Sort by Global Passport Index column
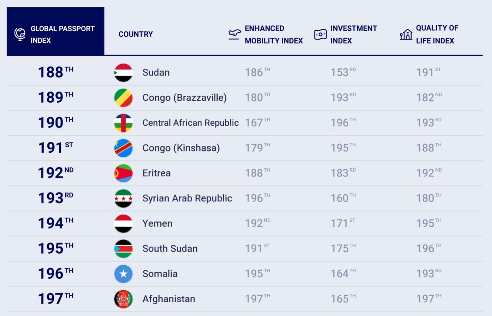 click(55, 31)
